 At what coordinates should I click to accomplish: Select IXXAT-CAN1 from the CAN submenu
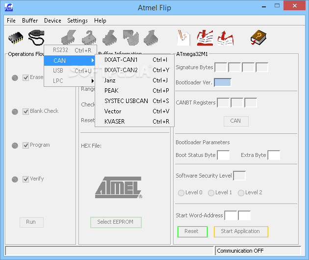click(134, 60)
